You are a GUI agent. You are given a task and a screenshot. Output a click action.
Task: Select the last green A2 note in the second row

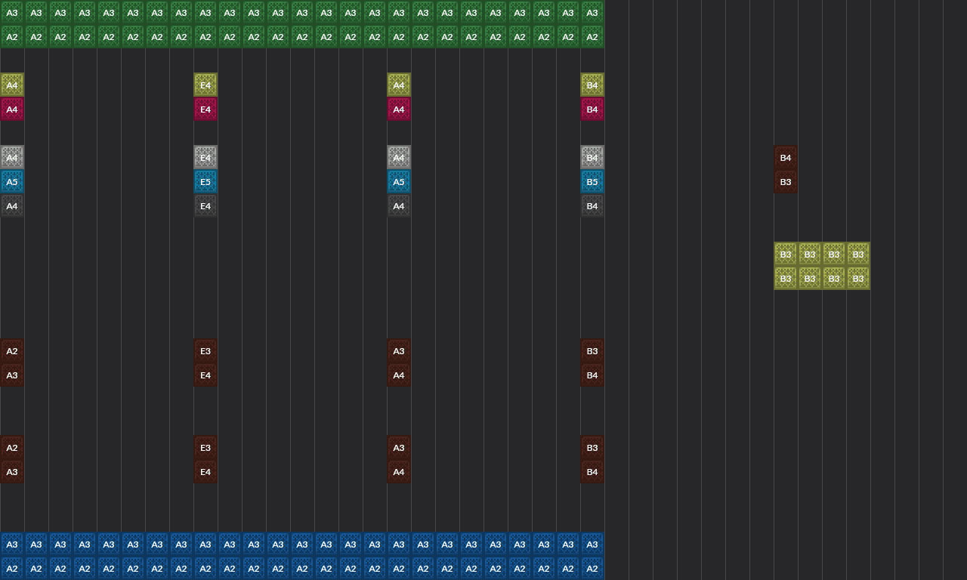pyautogui.click(x=592, y=36)
